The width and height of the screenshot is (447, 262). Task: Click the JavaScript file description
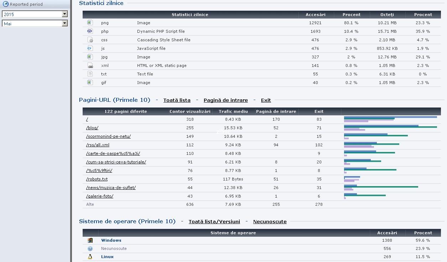151,48
